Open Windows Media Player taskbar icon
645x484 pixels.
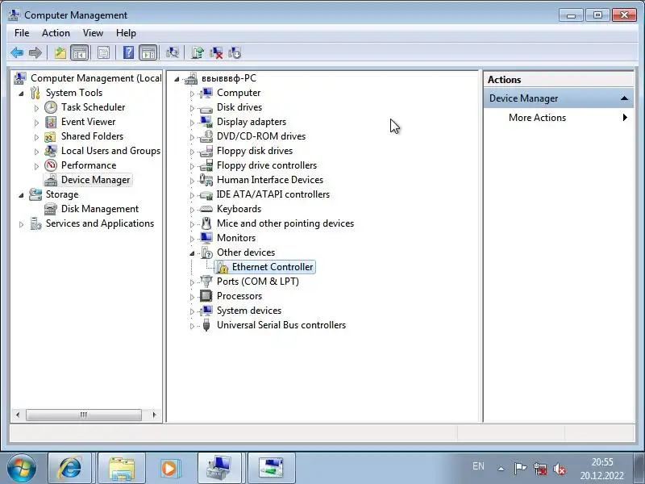click(169, 468)
